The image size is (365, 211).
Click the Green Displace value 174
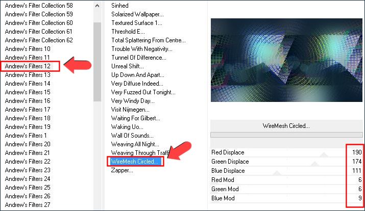pos(355,162)
